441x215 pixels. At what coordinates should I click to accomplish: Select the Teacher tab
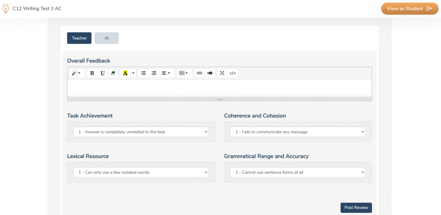(79, 38)
